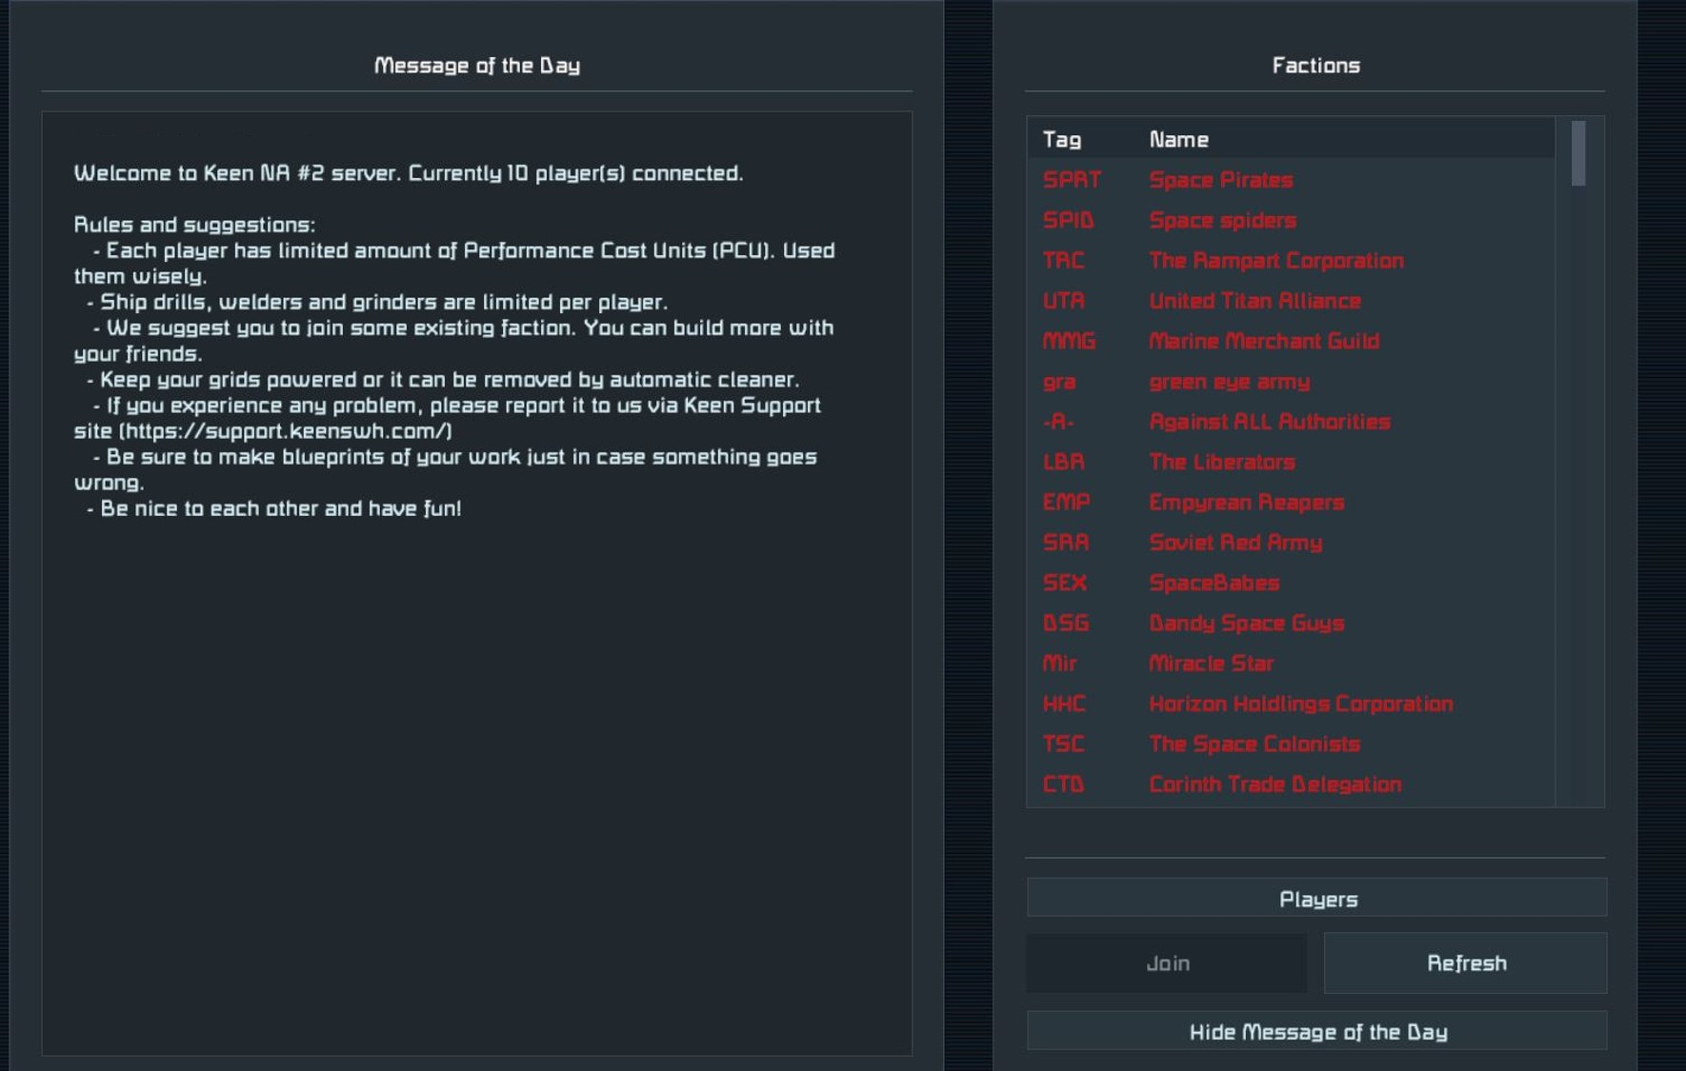Click the Join button
This screenshot has width=1686, height=1071.
coord(1167,962)
